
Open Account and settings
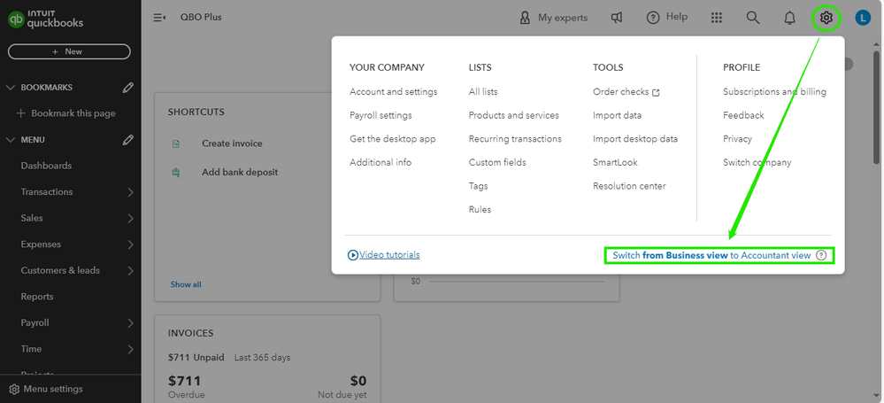[393, 92]
